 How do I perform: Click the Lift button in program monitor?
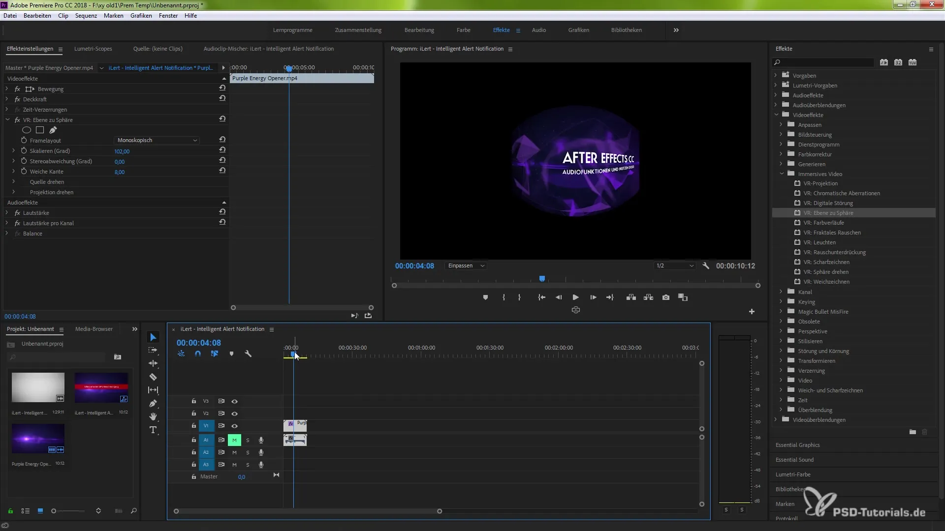pyautogui.click(x=631, y=297)
